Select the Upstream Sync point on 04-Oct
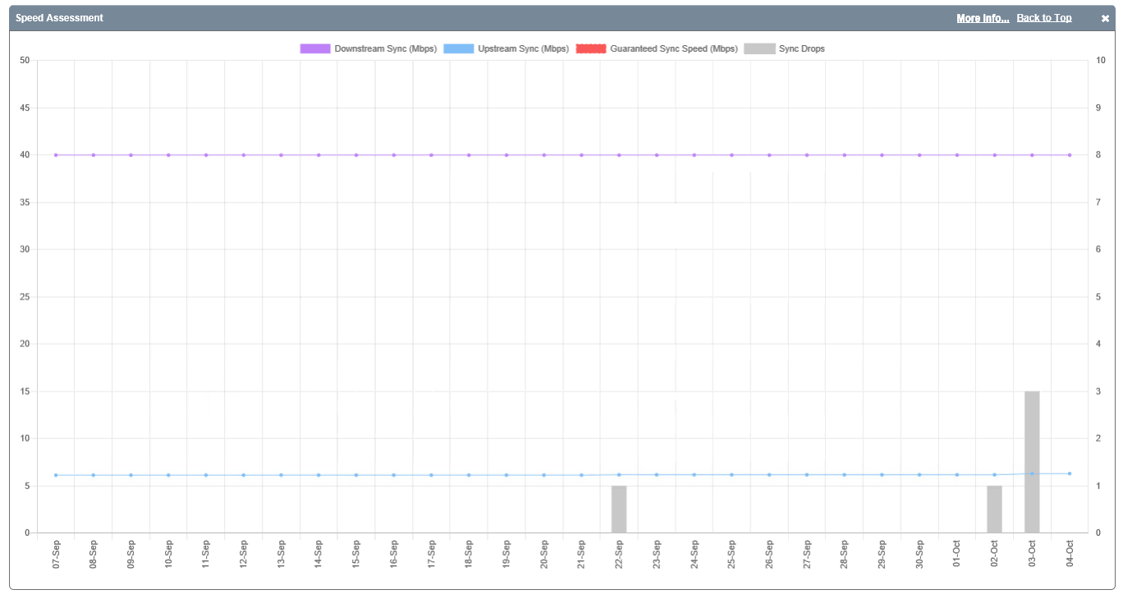This screenshot has width=1123, height=599. pyautogui.click(x=1070, y=473)
